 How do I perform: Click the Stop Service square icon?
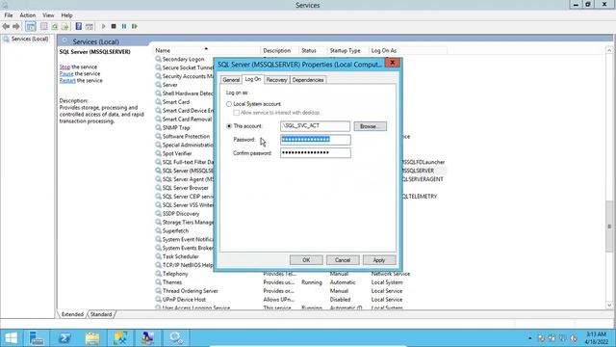114,26
